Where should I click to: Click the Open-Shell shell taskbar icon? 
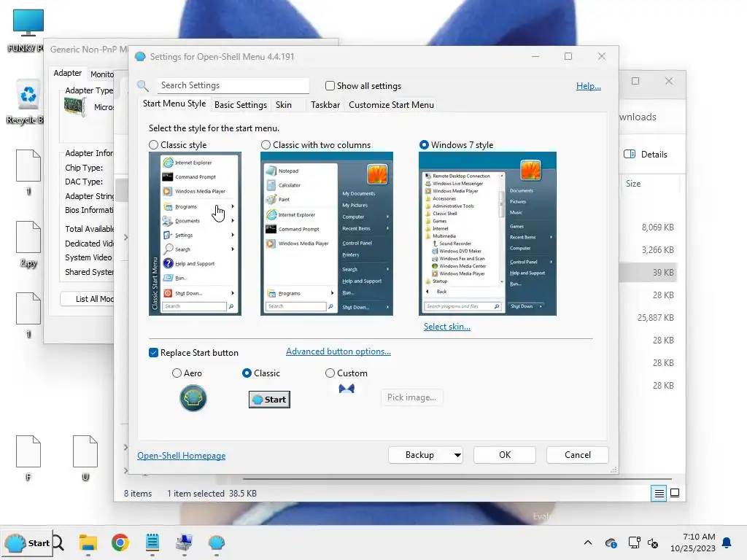point(217,542)
